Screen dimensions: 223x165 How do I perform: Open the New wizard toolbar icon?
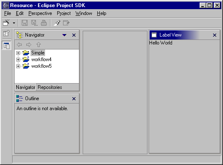tap(6, 23)
